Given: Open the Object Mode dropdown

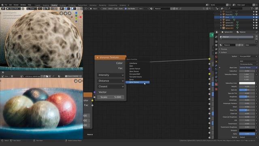Looking at the screenshot, I should coord(14,9).
